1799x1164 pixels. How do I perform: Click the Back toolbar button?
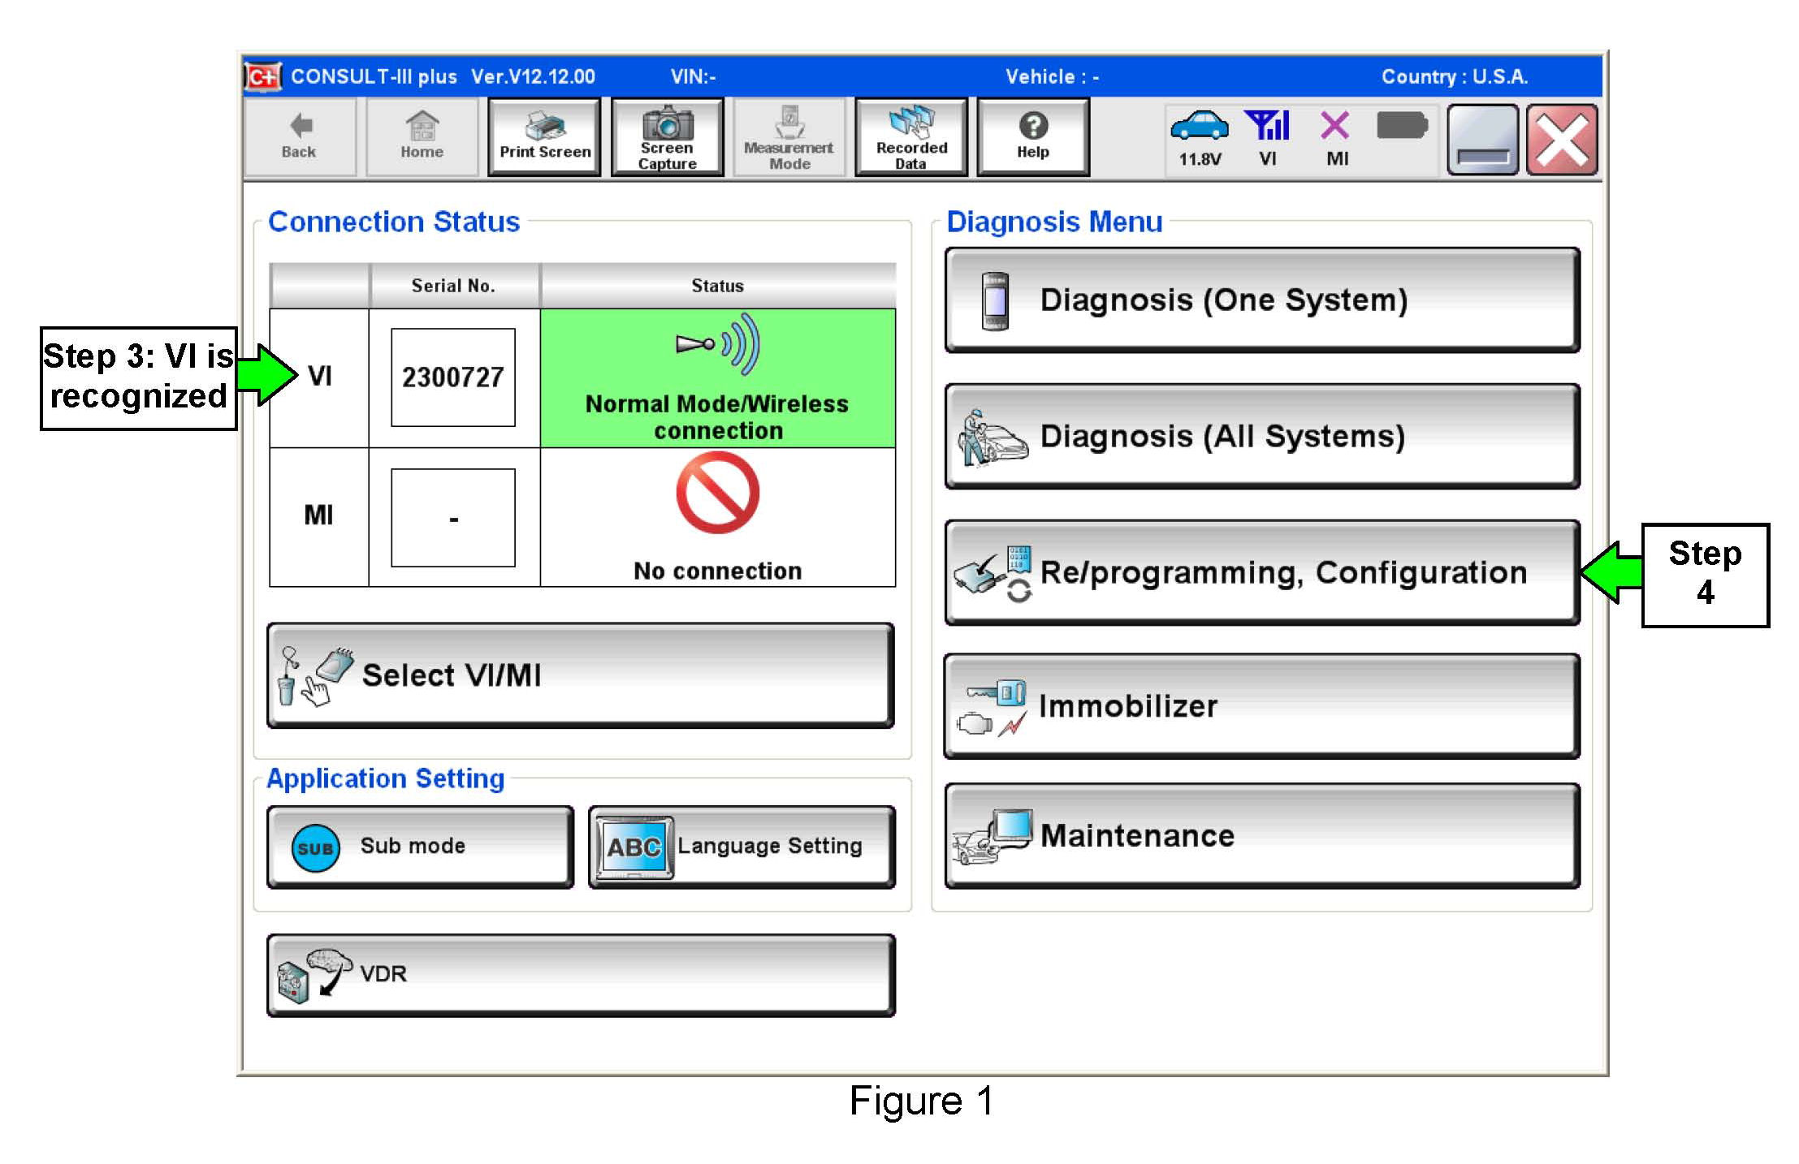click(x=299, y=136)
